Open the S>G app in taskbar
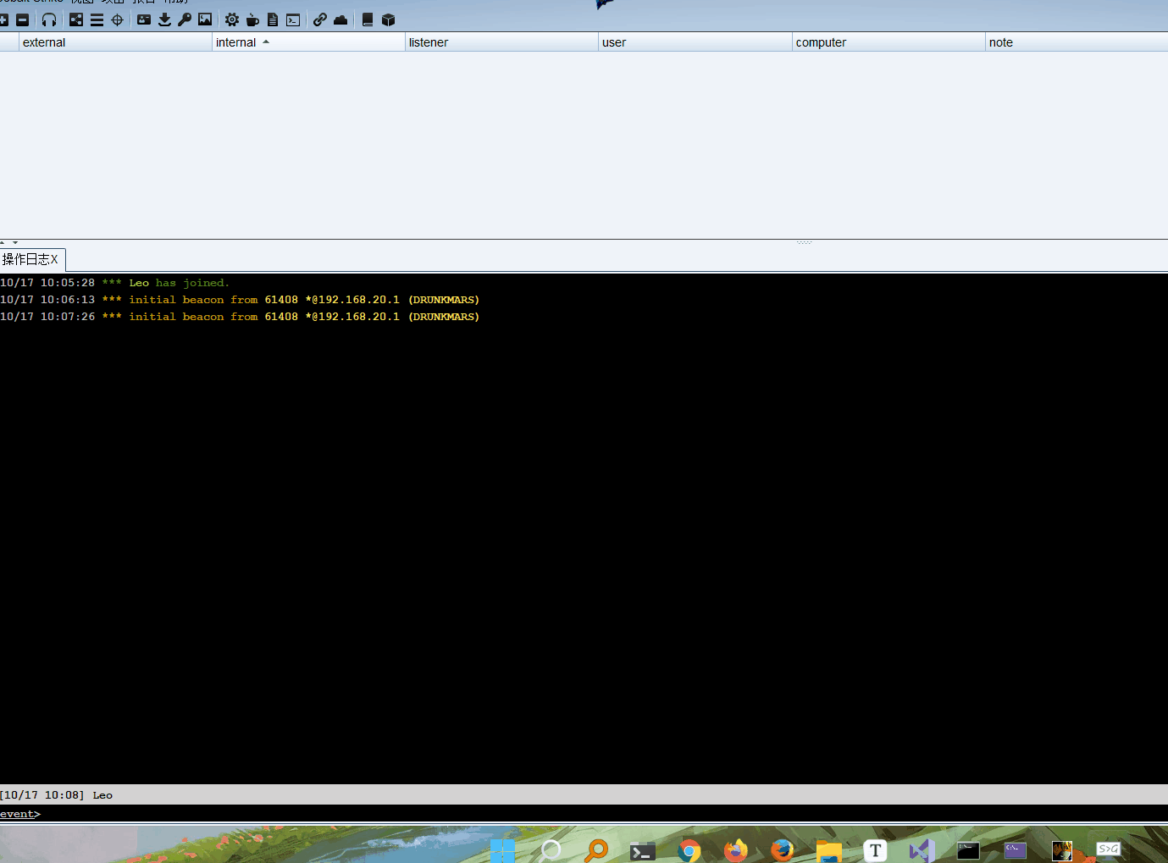Image resolution: width=1168 pixels, height=863 pixels. (x=1109, y=849)
